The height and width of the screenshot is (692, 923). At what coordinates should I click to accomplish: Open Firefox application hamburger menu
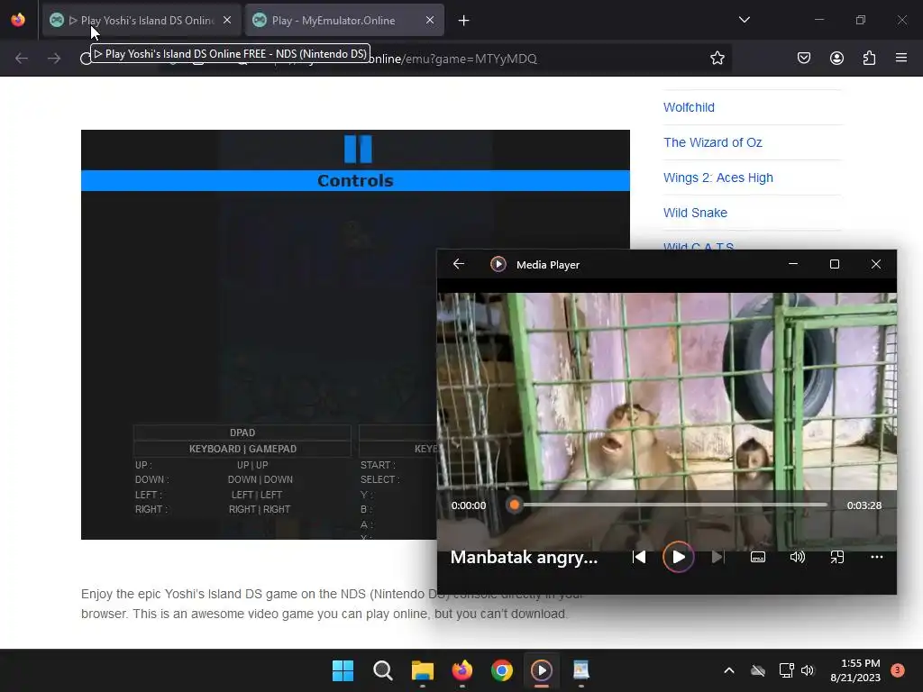point(901,58)
